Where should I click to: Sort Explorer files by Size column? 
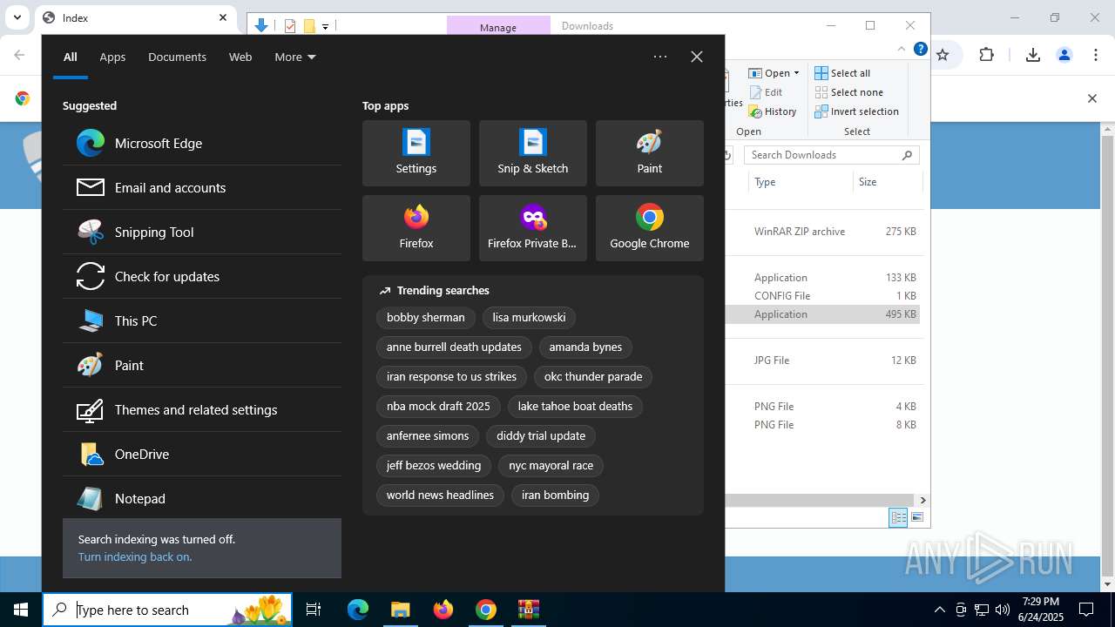887,182
